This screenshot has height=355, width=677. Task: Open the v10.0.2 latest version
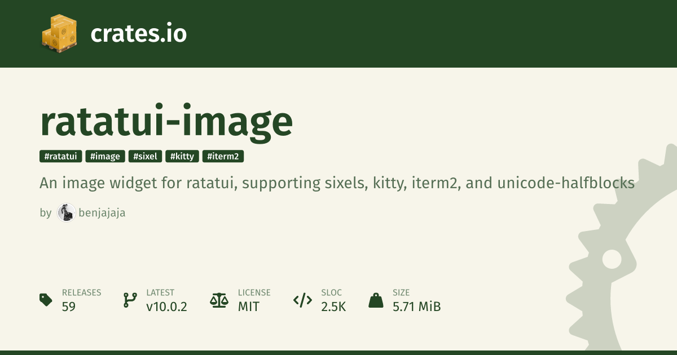point(166,307)
